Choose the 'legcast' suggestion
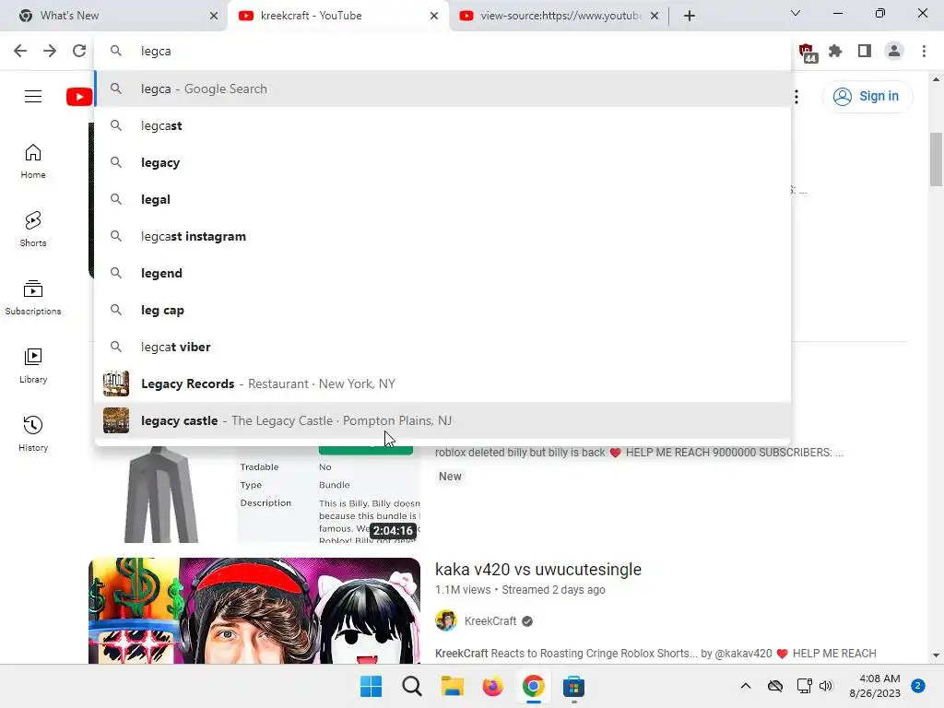Screen dimensions: 944x708 coord(442,125)
